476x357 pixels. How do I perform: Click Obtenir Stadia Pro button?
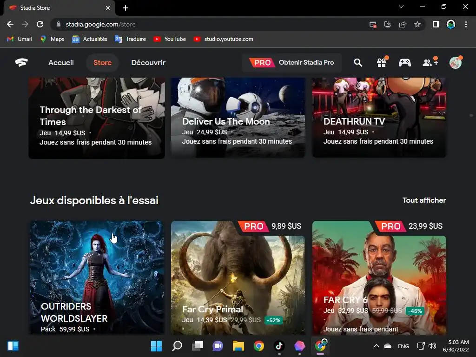[x=292, y=63]
